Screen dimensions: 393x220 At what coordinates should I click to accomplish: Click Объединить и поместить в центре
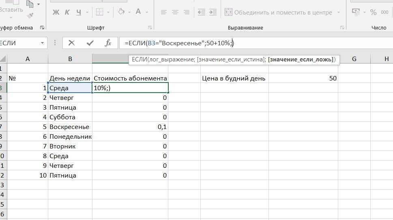(278, 12)
